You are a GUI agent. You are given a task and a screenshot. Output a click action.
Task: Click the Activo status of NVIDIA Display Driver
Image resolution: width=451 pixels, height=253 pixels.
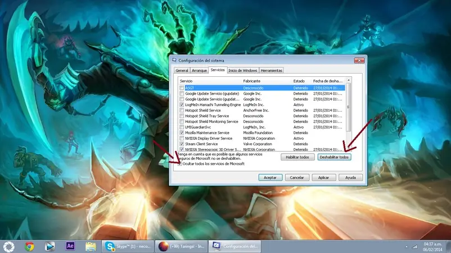coord(299,138)
